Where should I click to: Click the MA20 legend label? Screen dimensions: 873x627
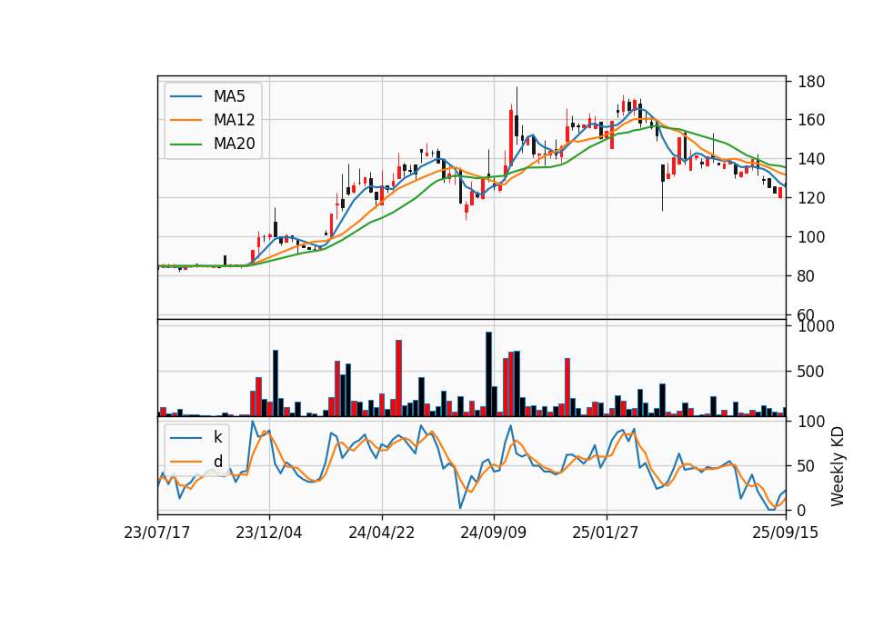coord(234,144)
